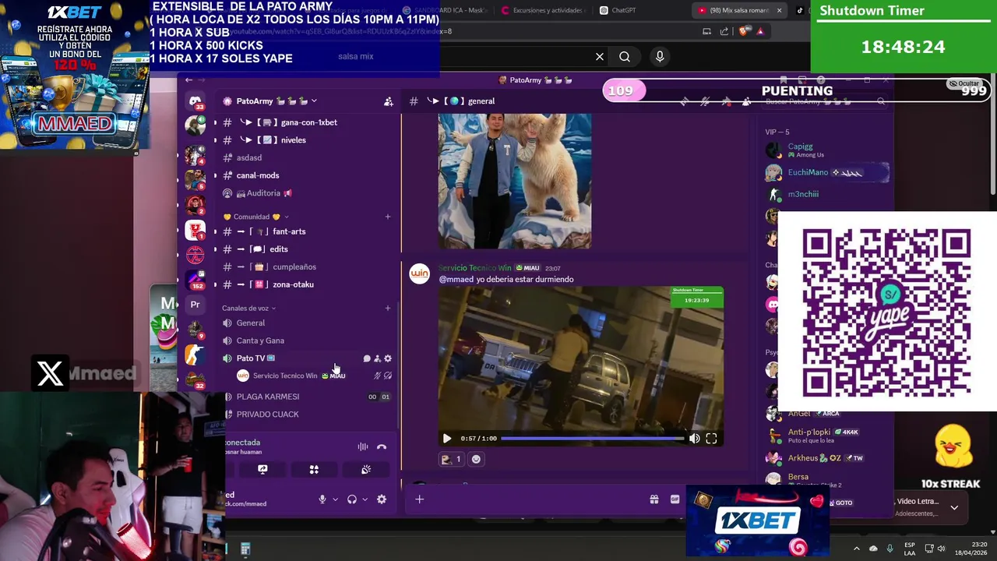
Task: Click the Brave shields icon in address bar
Action: [743, 31]
